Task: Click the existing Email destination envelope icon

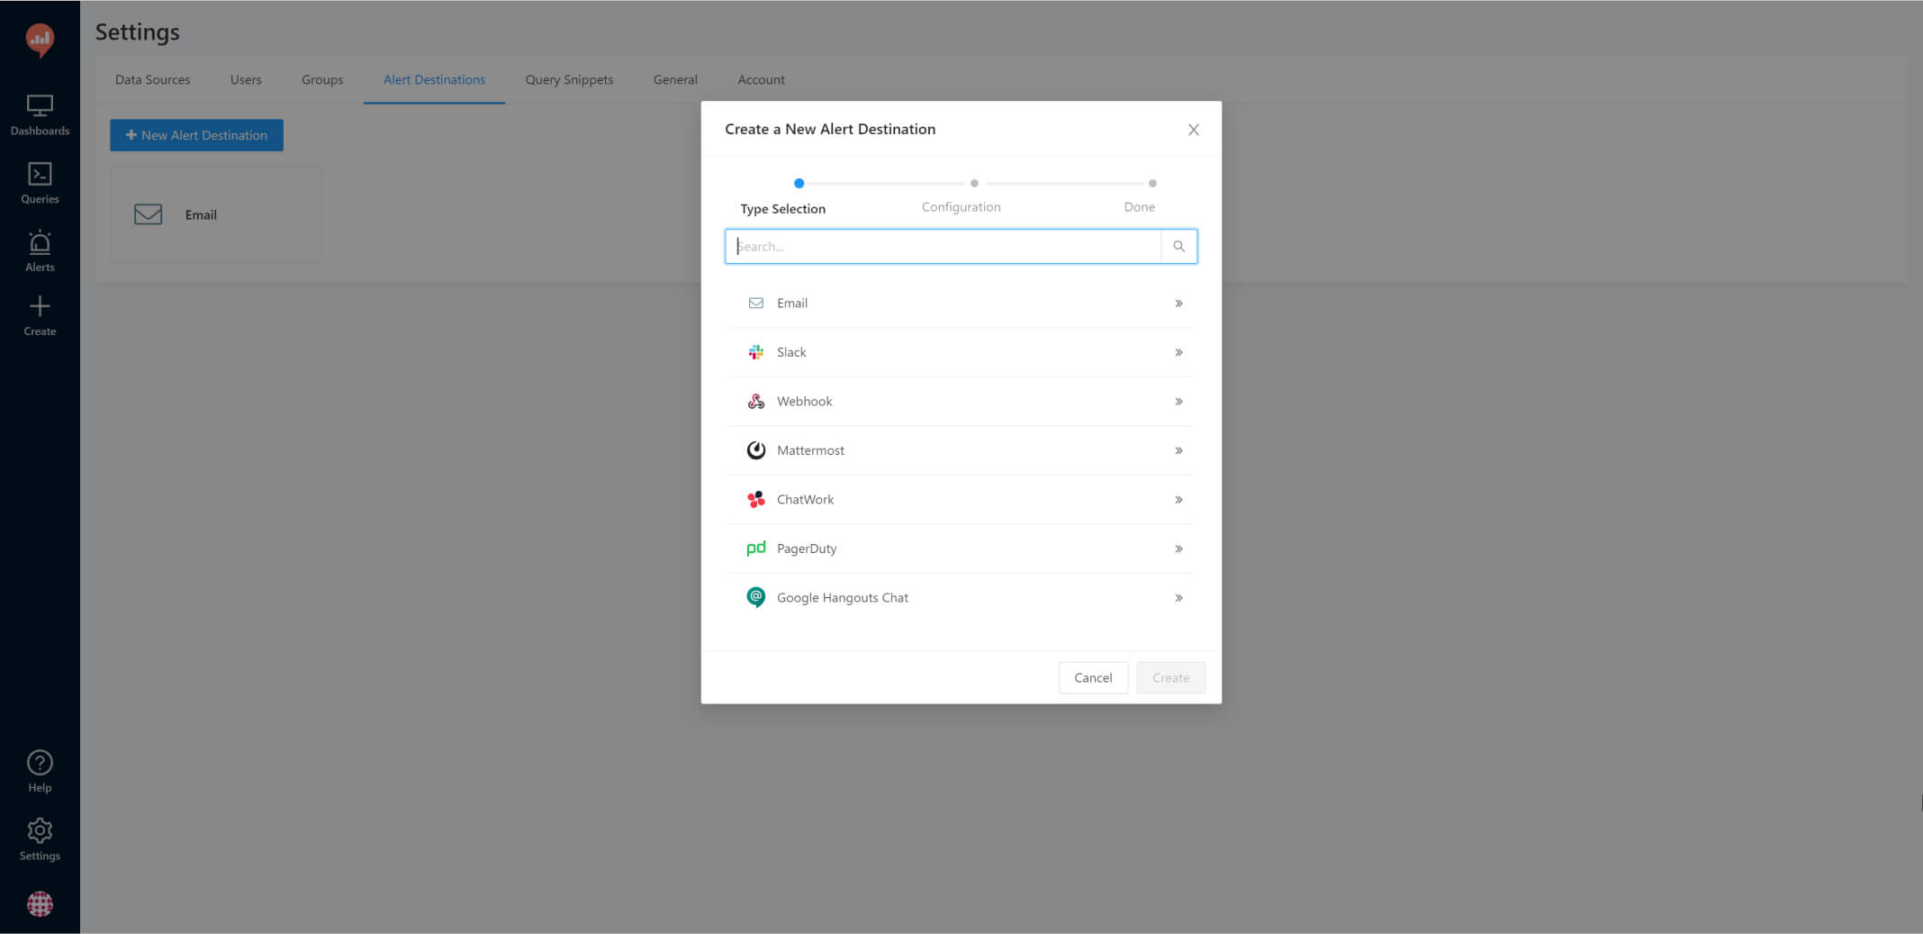Action: [149, 214]
